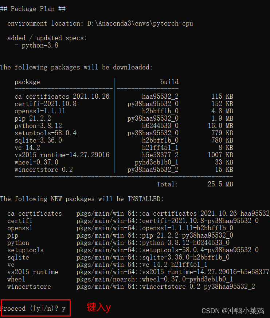
Task: Click the pip-21.2.2 package row
Action: 124,118
